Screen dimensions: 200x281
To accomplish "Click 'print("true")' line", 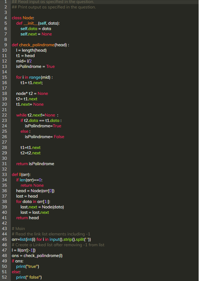I will pos(28,266).
